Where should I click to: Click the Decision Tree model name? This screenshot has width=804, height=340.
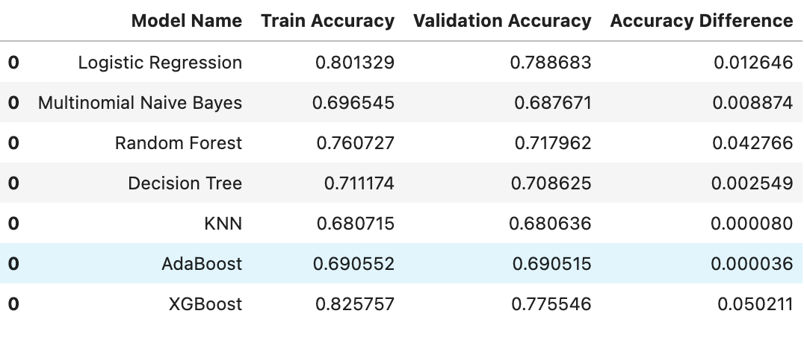coord(185,183)
